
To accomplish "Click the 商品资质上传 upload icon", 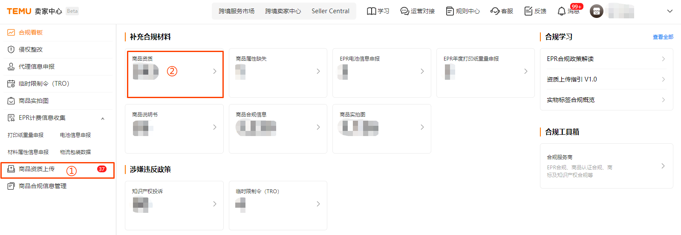I will pyautogui.click(x=11, y=169).
